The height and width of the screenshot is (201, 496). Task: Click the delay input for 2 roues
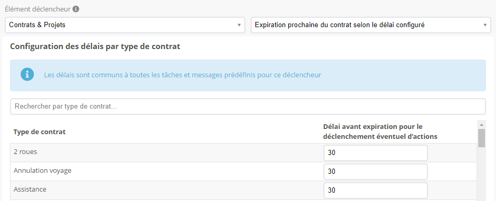[376, 153]
